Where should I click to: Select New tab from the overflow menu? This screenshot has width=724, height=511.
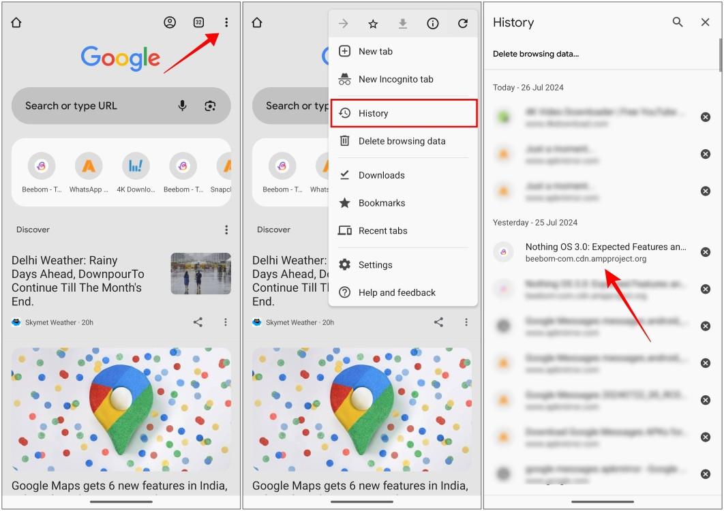403,51
